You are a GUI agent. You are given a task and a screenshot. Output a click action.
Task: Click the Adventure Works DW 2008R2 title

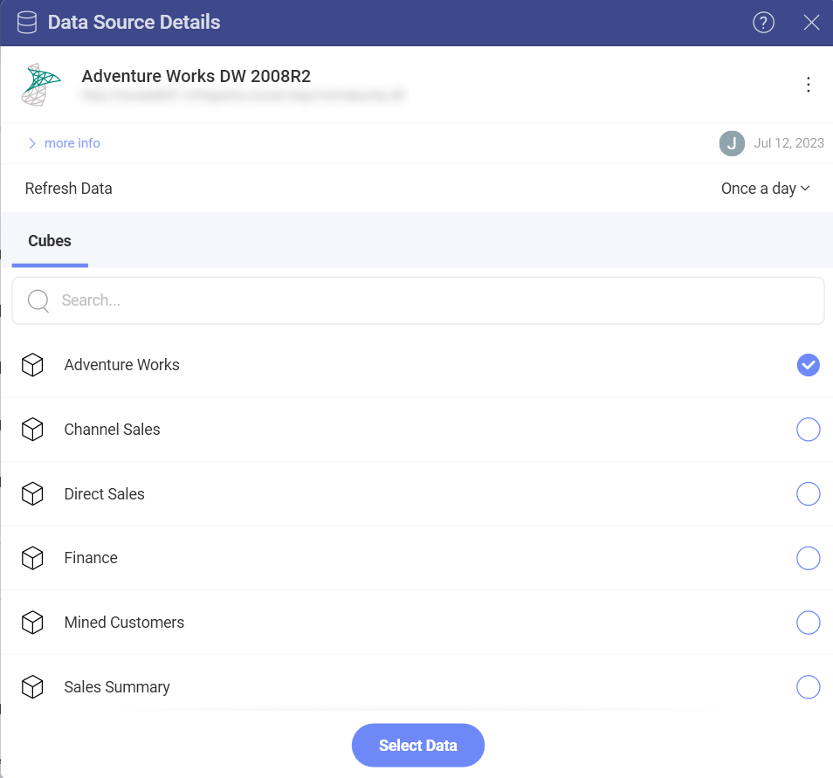tap(196, 76)
